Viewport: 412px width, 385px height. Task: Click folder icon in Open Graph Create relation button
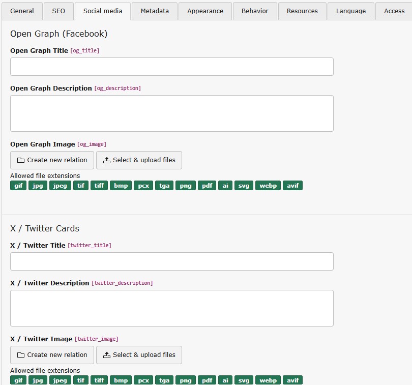21,160
